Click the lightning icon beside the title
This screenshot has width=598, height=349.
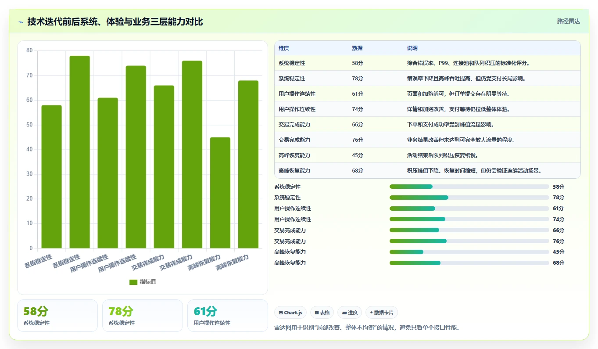pyautogui.click(x=21, y=22)
